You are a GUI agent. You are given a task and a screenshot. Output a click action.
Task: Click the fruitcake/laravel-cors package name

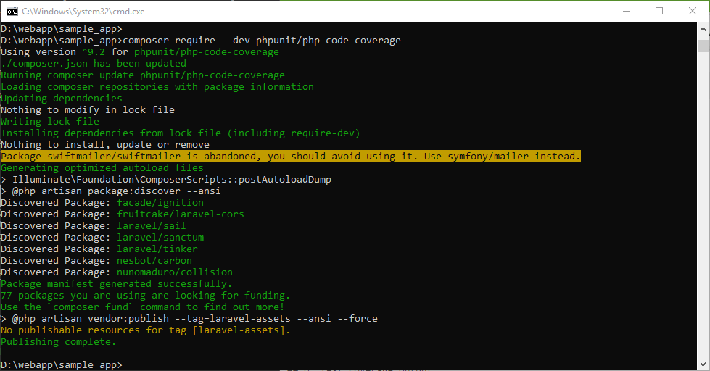pos(180,214)
